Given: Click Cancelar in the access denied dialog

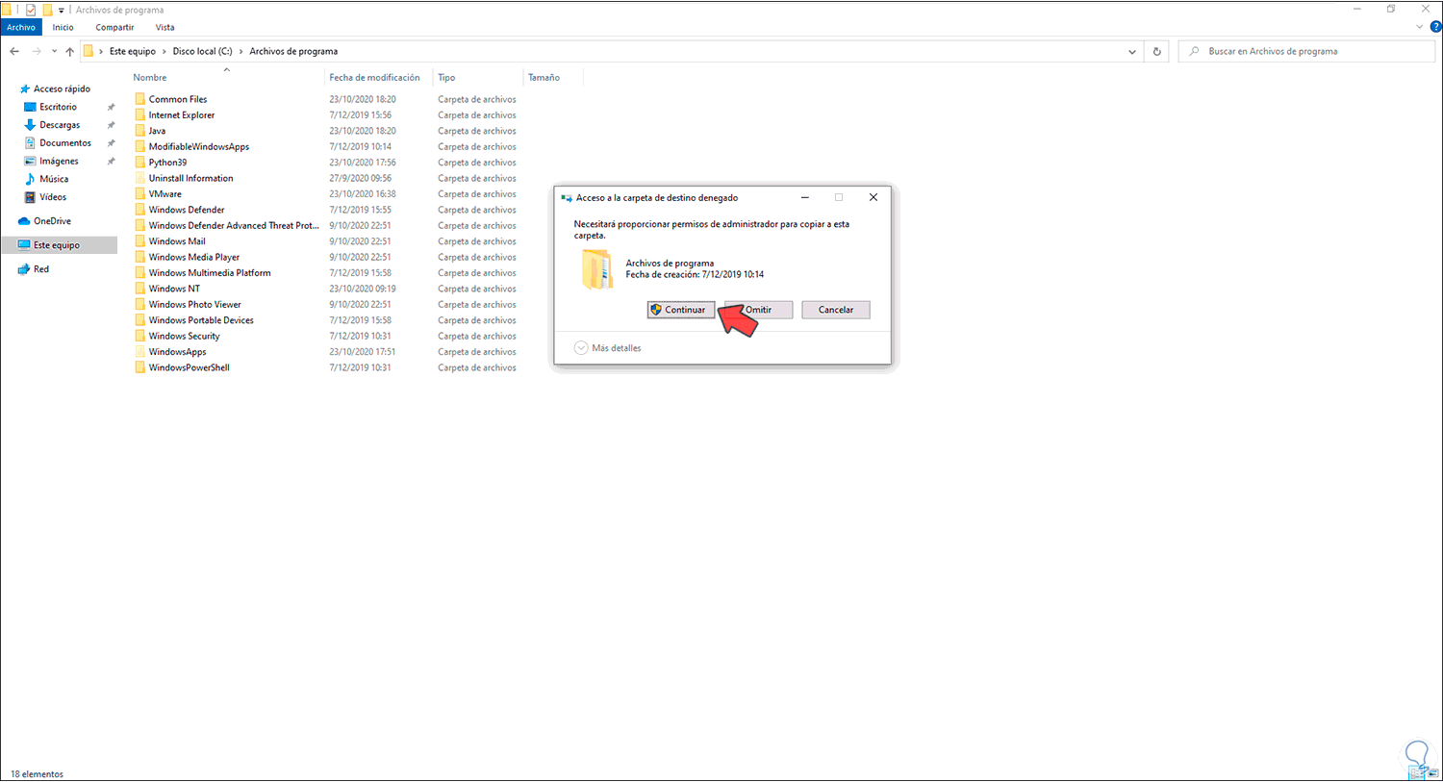Looking at the screenshot, I should click(x=836, y=310).
